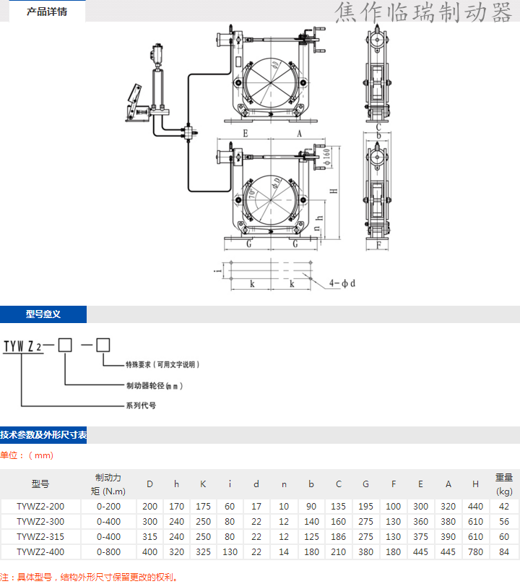Viewport: 520px width, 584px height.
Task: Click the hydraulic T-junction valve in the diagram
Action: click(x=190, y=132)
